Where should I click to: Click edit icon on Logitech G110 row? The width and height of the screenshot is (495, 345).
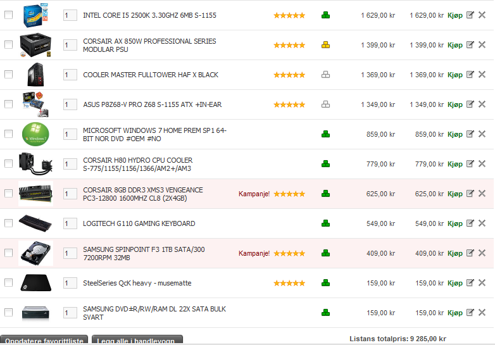[470, 223]
